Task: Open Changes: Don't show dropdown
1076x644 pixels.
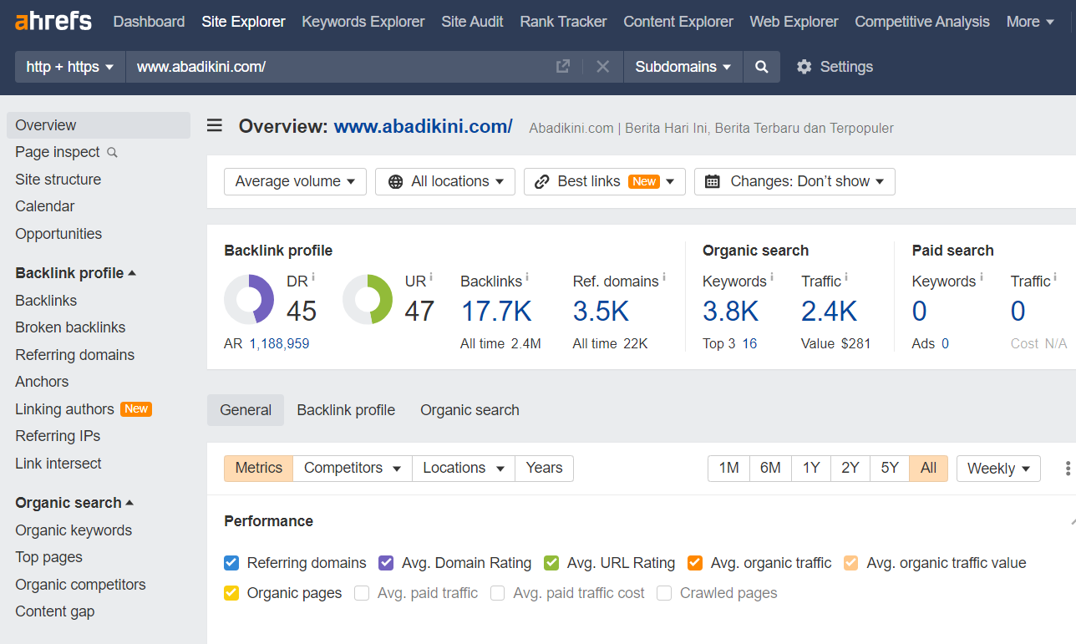Action: [x=794, y=181]
